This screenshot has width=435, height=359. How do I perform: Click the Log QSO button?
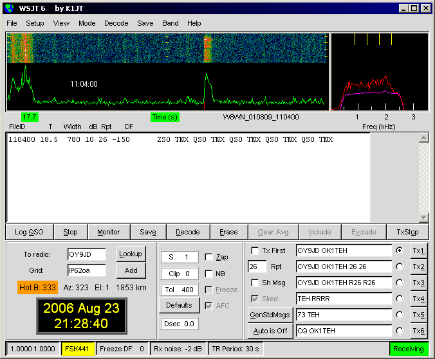tap(30, 232)
